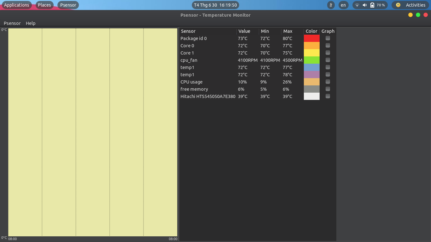Open the Help menu

click(31, 23)
